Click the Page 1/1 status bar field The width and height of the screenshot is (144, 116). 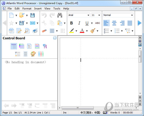[7, 113]
